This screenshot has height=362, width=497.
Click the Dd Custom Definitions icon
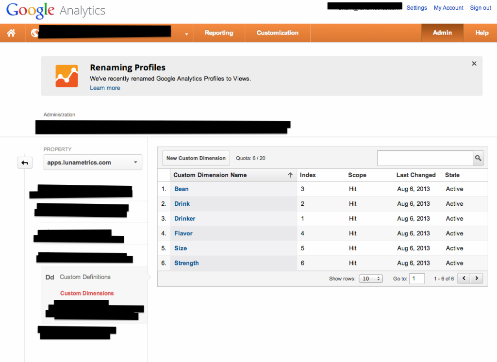coord(50,277)
